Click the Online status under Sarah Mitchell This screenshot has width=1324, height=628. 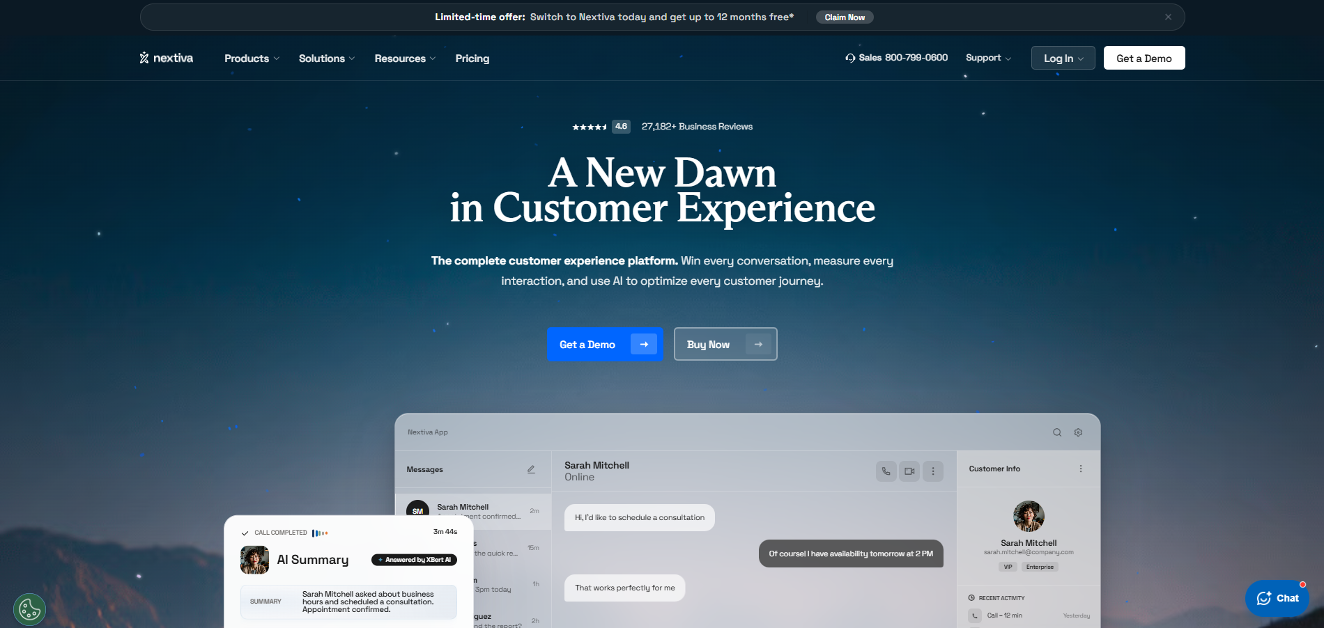[x=579, y=477]
